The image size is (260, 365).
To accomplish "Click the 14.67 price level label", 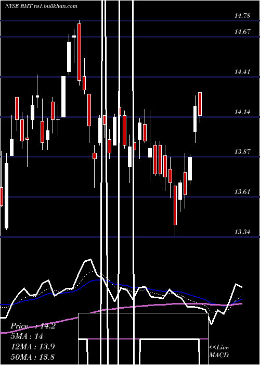I will 242,31.
